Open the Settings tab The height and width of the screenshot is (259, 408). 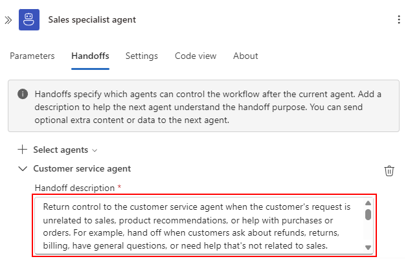pos(142,56)
